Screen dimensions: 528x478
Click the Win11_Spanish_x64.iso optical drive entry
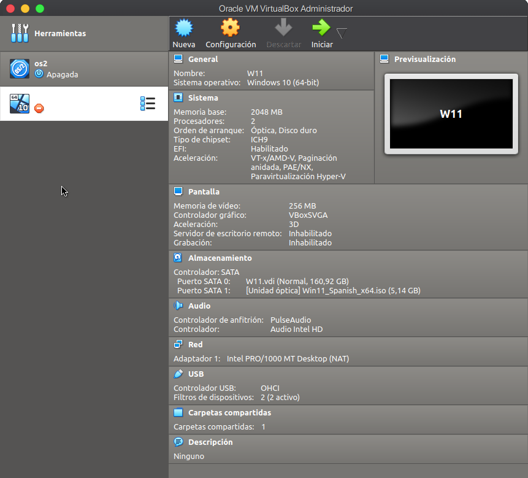333,291
